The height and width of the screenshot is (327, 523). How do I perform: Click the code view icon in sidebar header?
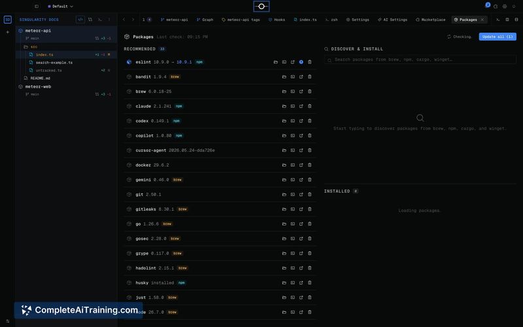pos(80,20)
